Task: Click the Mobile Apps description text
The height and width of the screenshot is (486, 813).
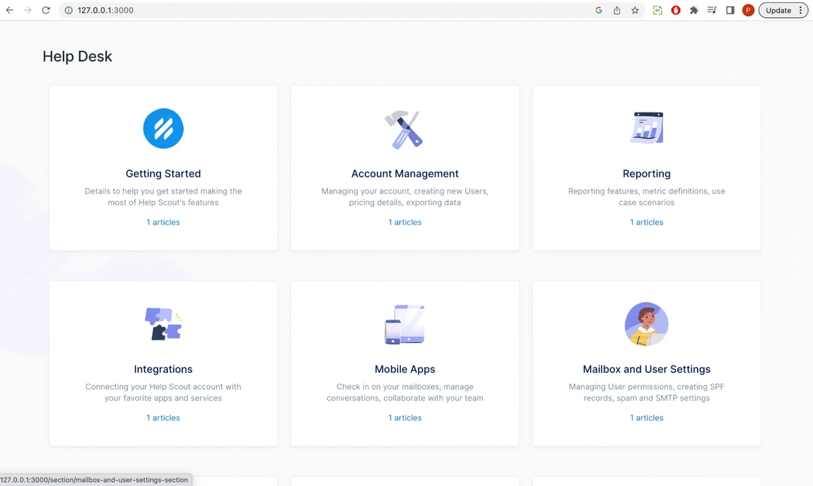Action: pos(405,392)
